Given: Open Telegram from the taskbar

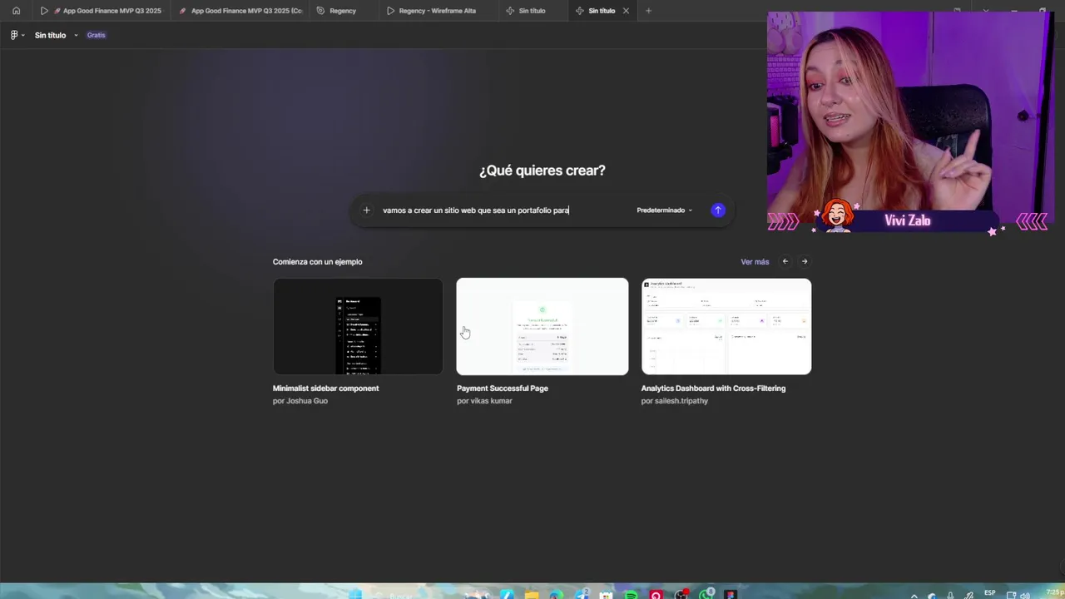Looking at the screenshot, I should [581, 594].
